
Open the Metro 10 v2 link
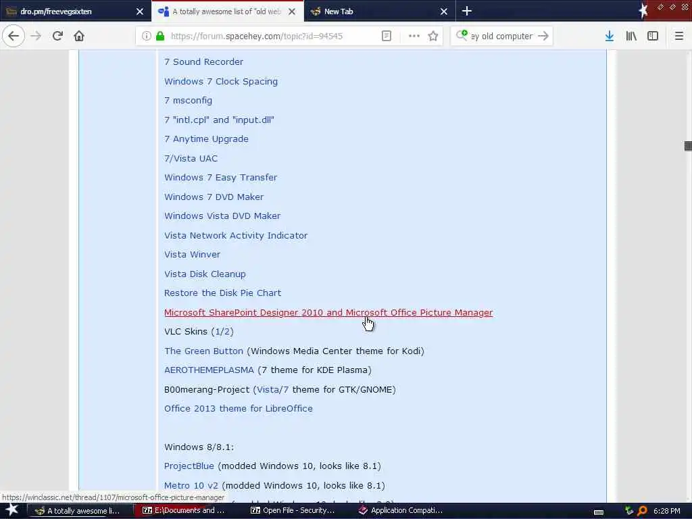coord(191,485)
